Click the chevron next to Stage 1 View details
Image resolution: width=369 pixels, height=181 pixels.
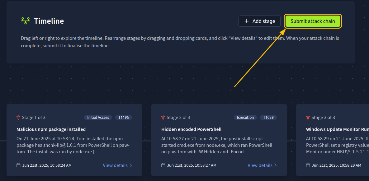(131, 165)
